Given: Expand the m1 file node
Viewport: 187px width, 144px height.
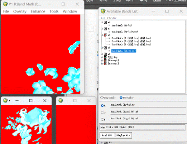Looking at the screenshot, I should tap(102, 54).
